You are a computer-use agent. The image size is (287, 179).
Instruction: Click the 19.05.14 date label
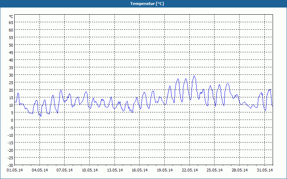[165, 170]
